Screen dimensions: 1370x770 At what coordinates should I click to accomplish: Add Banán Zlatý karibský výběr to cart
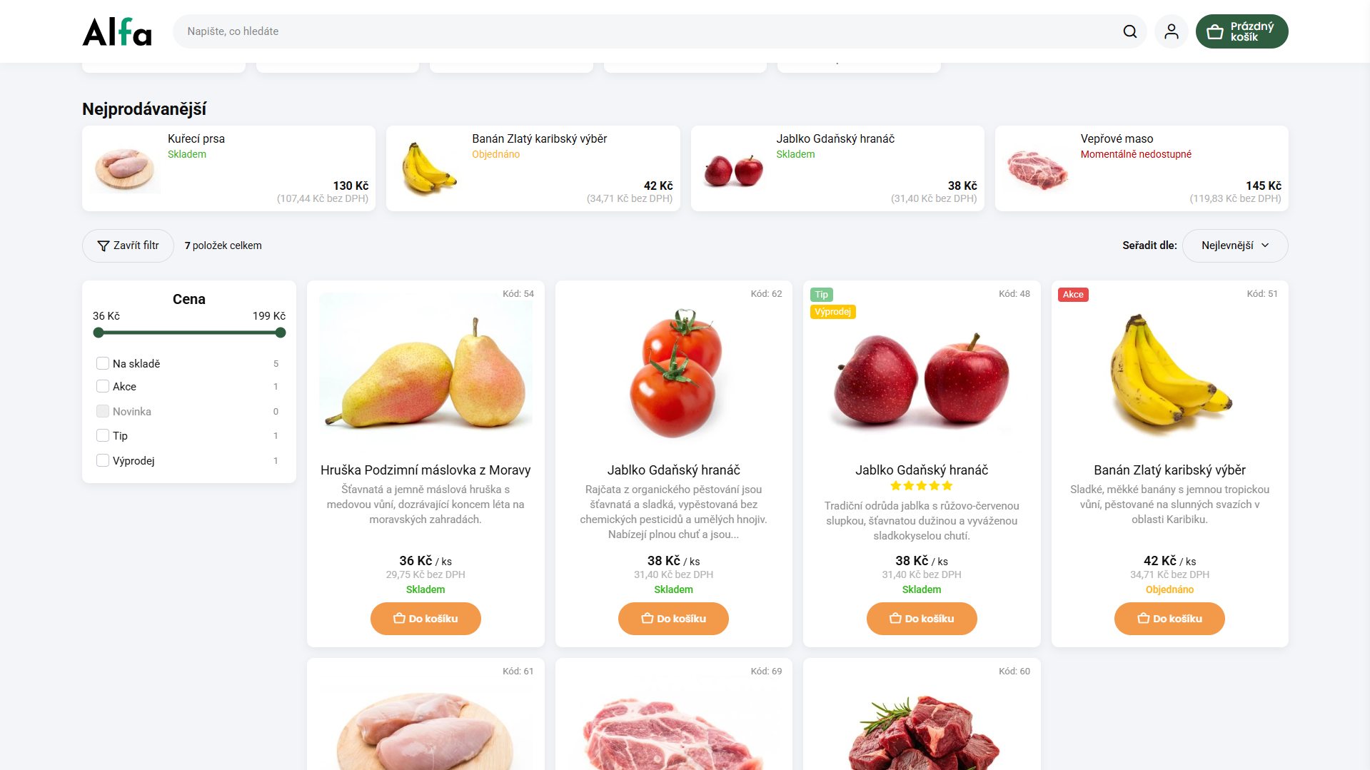click(x=1169, y=619)
